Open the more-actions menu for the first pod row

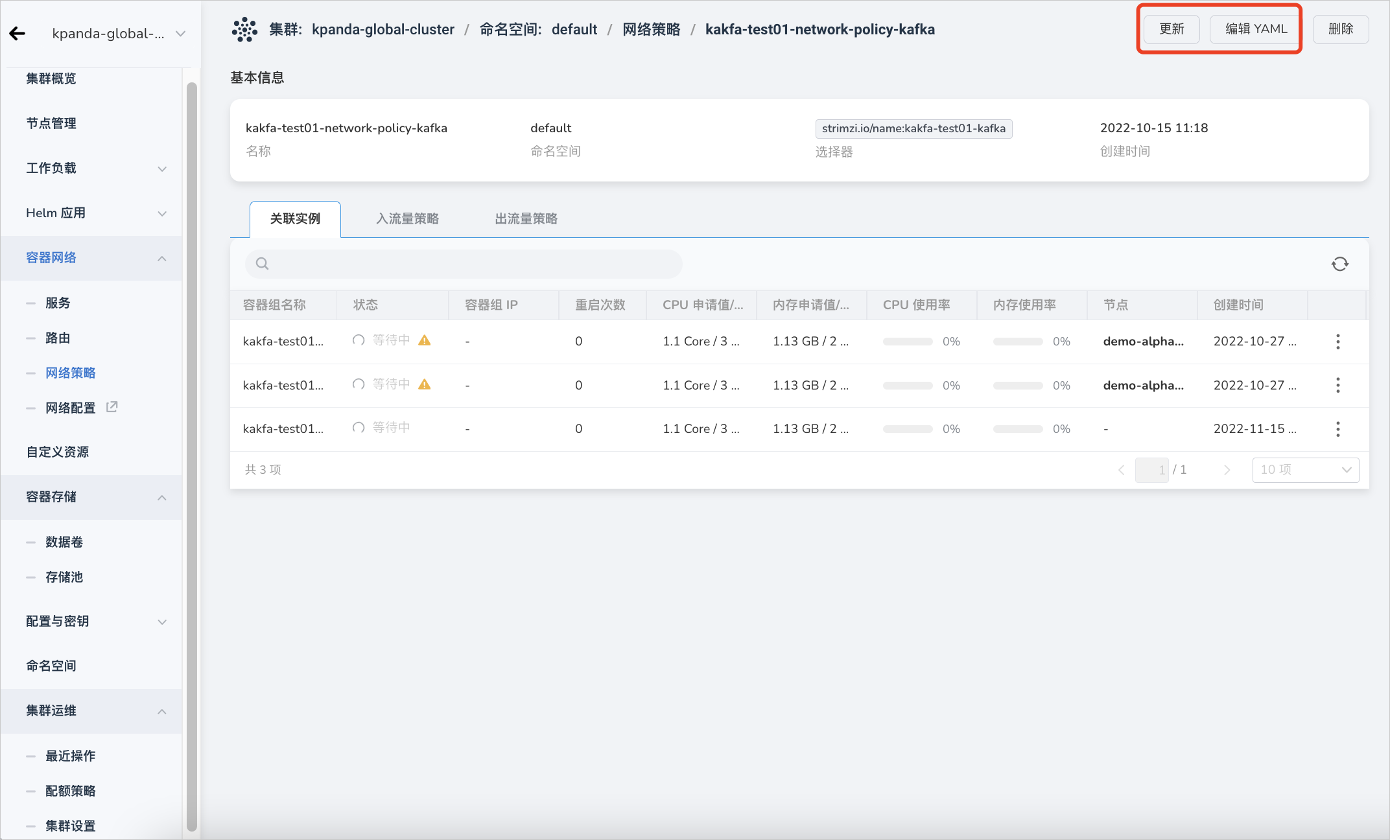(1337, 342)
